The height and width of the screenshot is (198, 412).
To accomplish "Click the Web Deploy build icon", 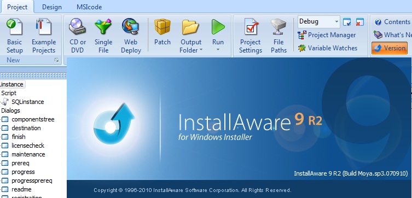I will [x=131, y=27].
